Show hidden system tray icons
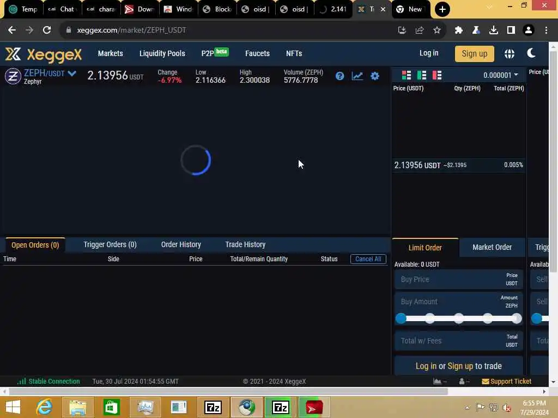The height and width of the screenshot is (418, 558). (467, 408)
